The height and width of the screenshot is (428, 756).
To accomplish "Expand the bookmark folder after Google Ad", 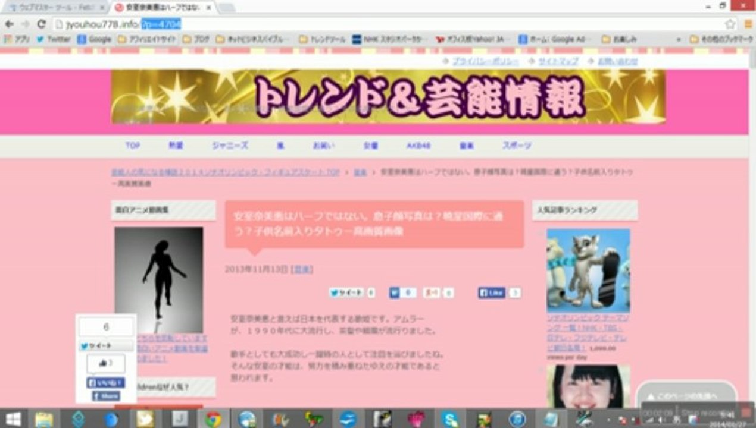I will click(619, 39).
